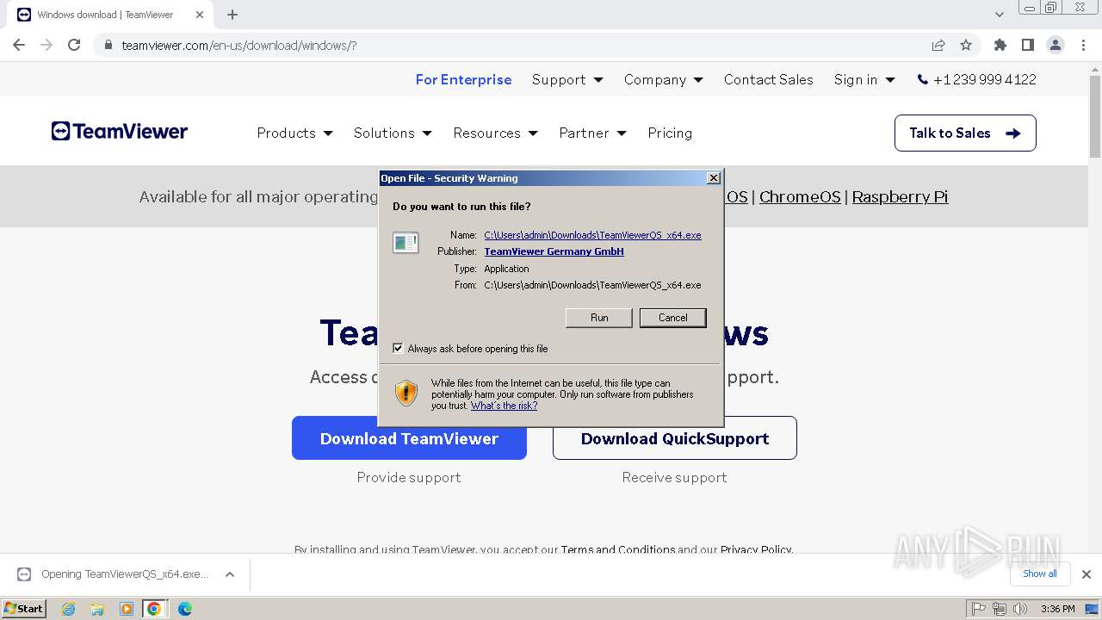The width and height of the screenshot is (1102, 620).
Task: Close the downloads bar
Action: (x=1087, y=573)
